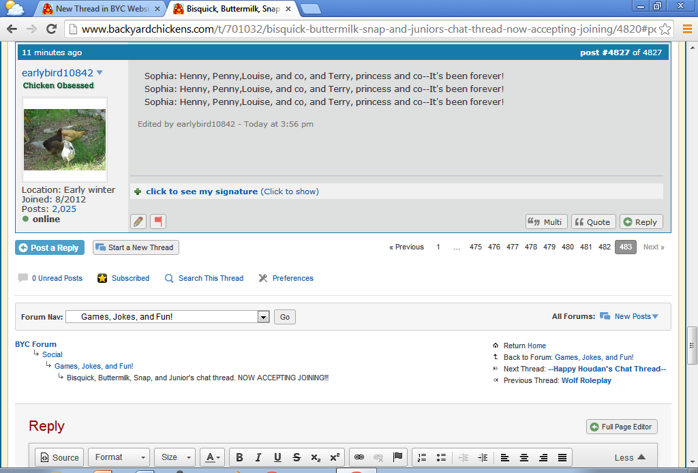Open the Search This Thread link
This screenshot has width=698, height=473.
point(211,278)
